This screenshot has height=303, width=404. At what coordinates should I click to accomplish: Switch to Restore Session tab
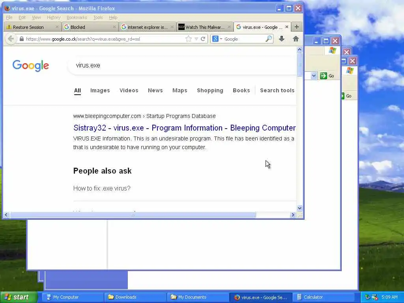32,27
